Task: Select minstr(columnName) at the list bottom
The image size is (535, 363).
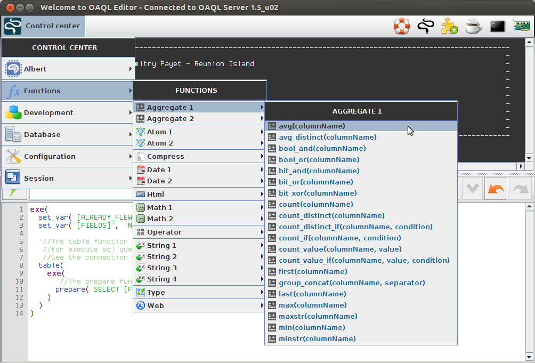Action: (317, 338)
